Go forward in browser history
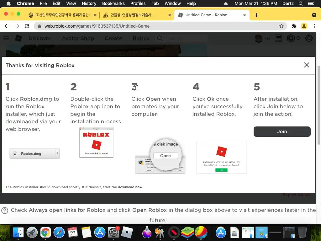Viewport: 321px width, 241px height. pyautogui.click(x=17, y=26)
